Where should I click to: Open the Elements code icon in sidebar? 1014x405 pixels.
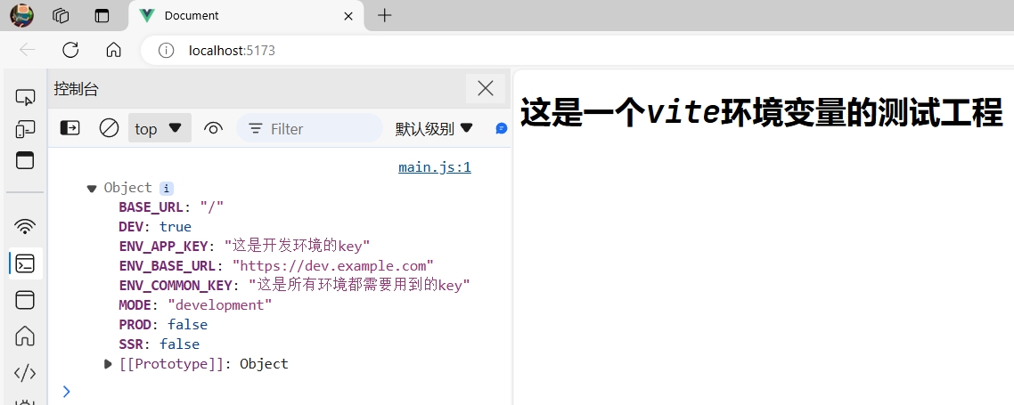click(25, 373)
